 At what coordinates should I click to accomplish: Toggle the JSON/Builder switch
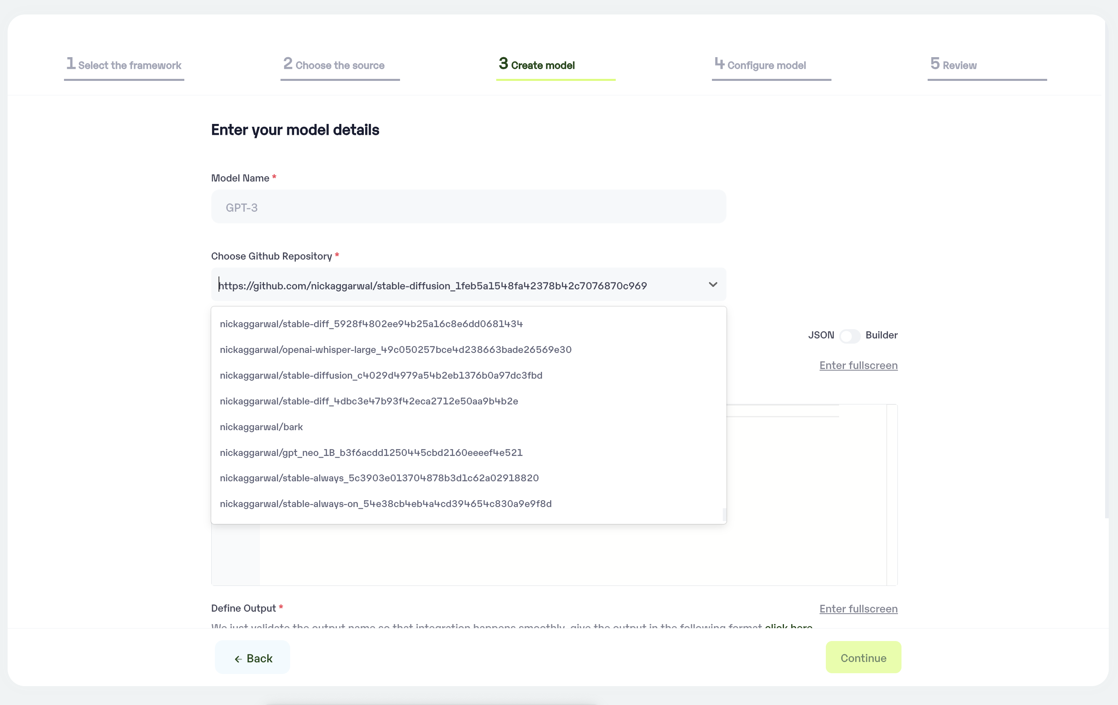click(850, 336)
